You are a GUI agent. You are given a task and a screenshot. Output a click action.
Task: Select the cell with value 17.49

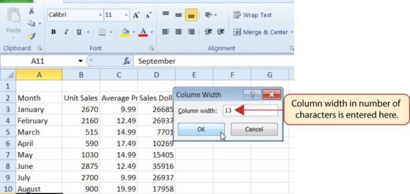(119, 144)
